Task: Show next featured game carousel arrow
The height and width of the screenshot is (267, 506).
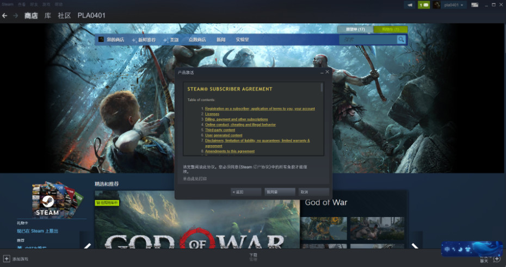Action: pos(415,247)
